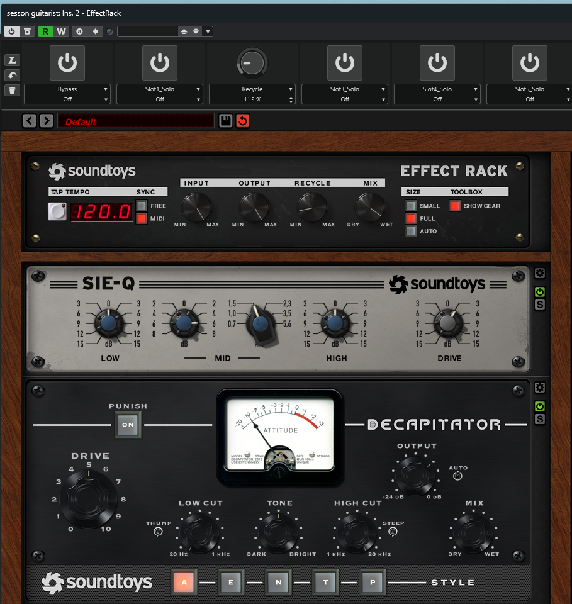Click Recycle 11.2 % value stepper
This screenshot has height=604, width=572.
coord(291,99)
